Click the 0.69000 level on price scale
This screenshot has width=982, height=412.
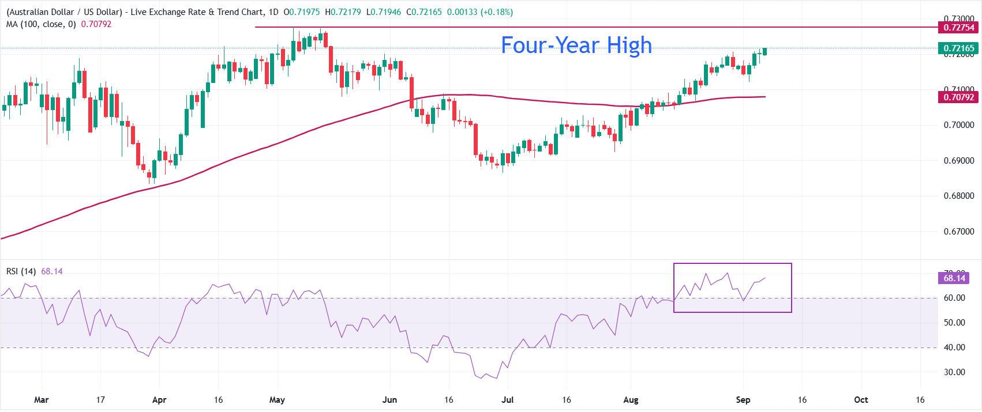(x=959, y=161)
